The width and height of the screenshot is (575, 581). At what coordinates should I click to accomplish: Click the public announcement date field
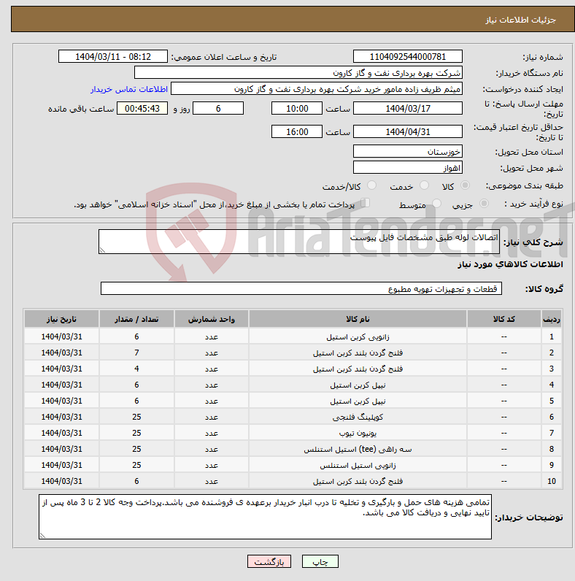113,57
